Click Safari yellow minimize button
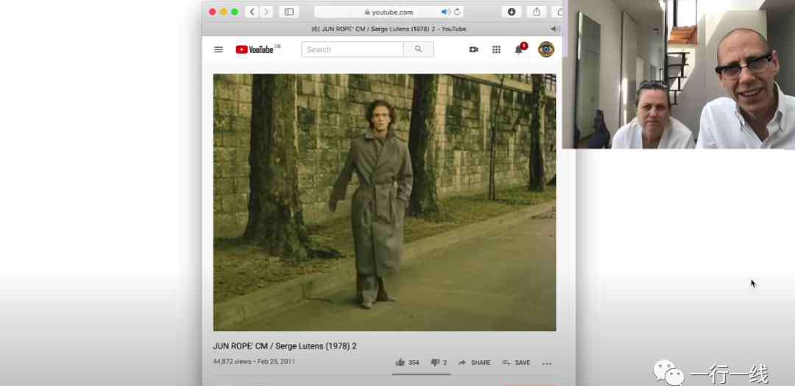Screen dimensions: 795x386 pos(224,12)
